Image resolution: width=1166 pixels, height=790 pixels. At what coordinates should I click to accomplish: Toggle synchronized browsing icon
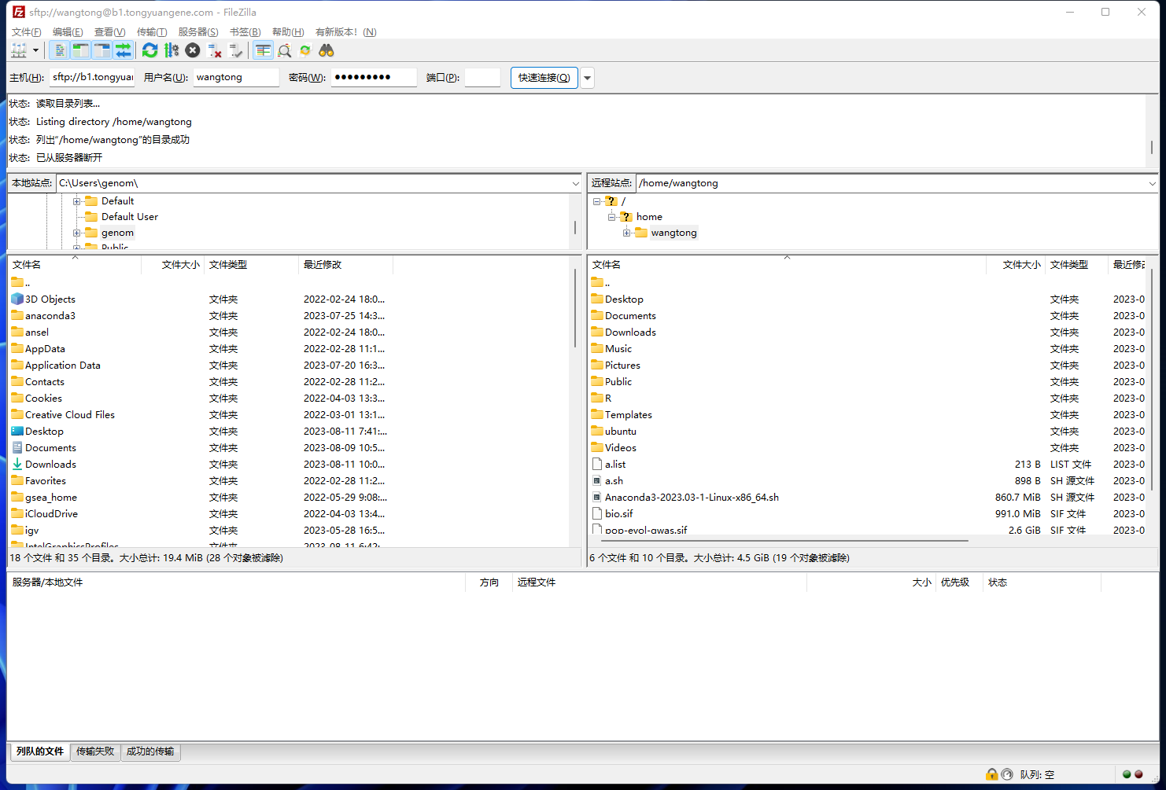tap(305, 50)
